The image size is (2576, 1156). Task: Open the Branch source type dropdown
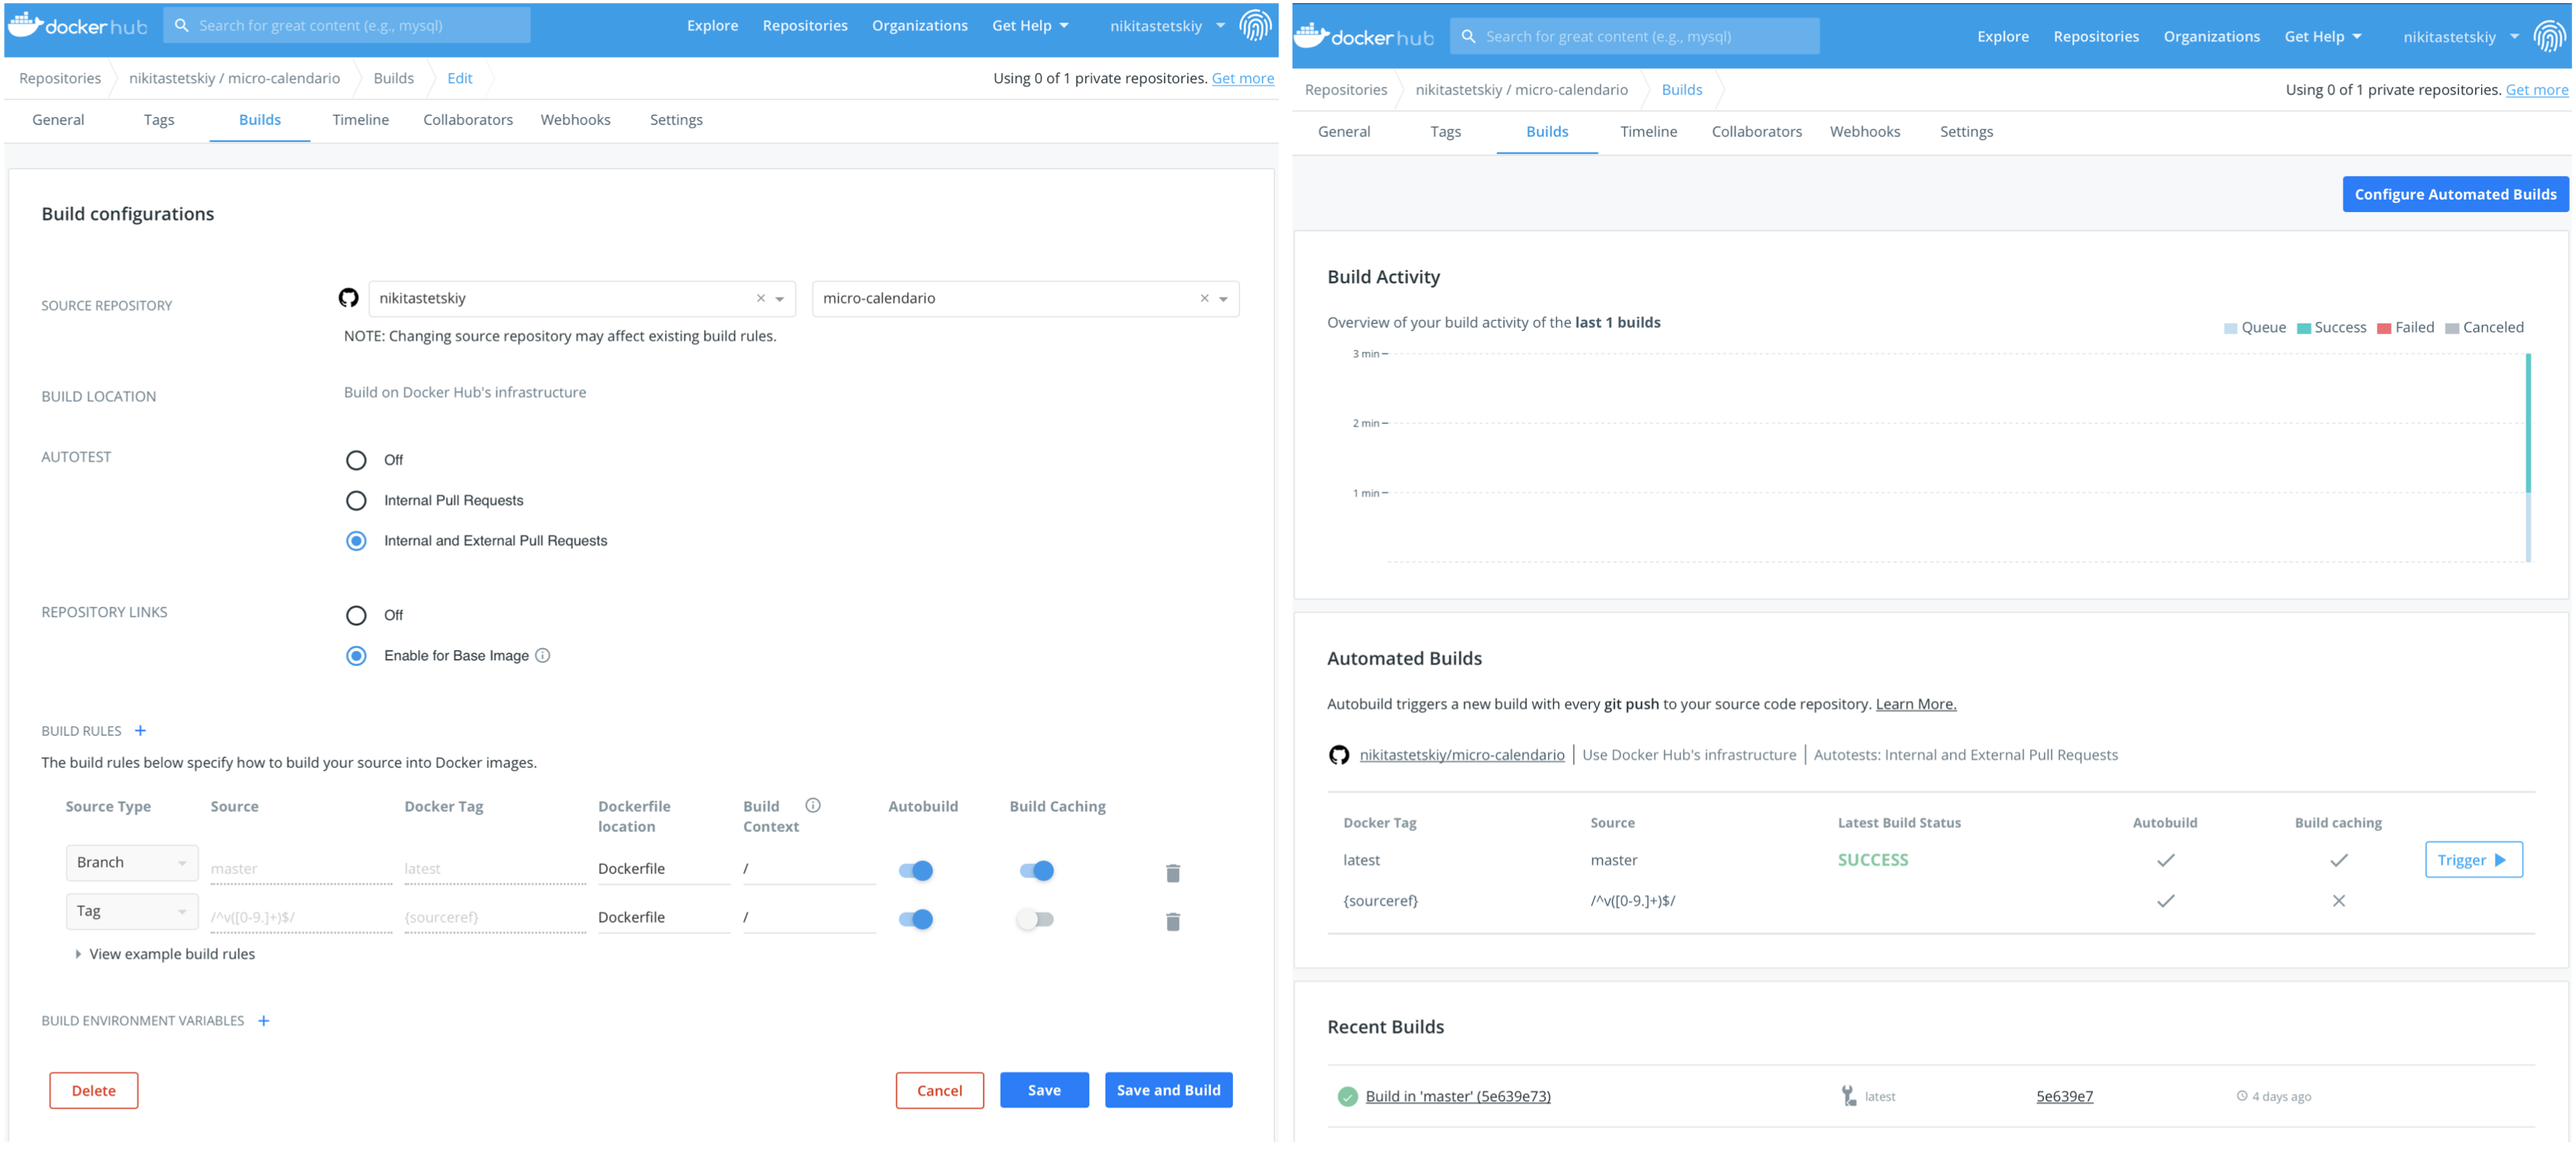point(131,862)
